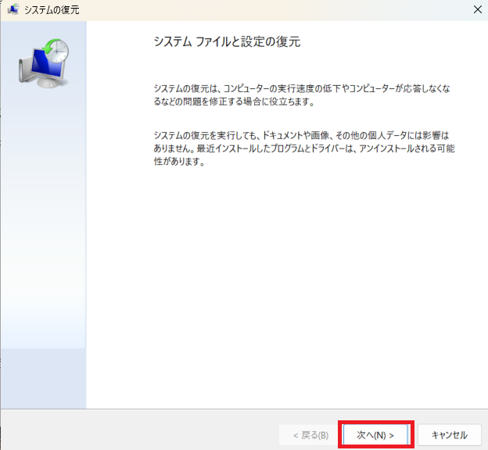488x450 pixels.
Task: Click the System Restore icon in title bar
Action: click(13, 10)
